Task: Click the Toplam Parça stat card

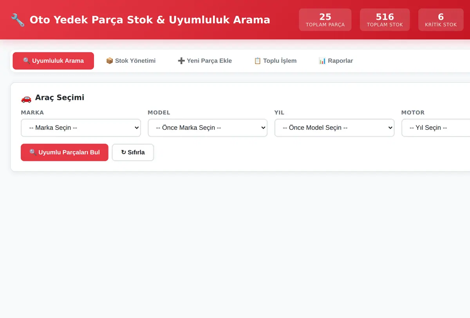Action: [x=325, y=20]
